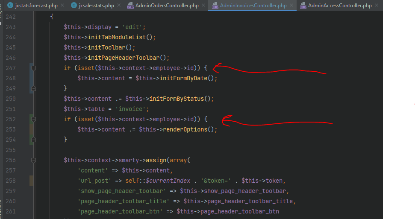Viewport: 415px width, 219px height.
Task: Click isset keyword on line 247
Action: point(86,68)
